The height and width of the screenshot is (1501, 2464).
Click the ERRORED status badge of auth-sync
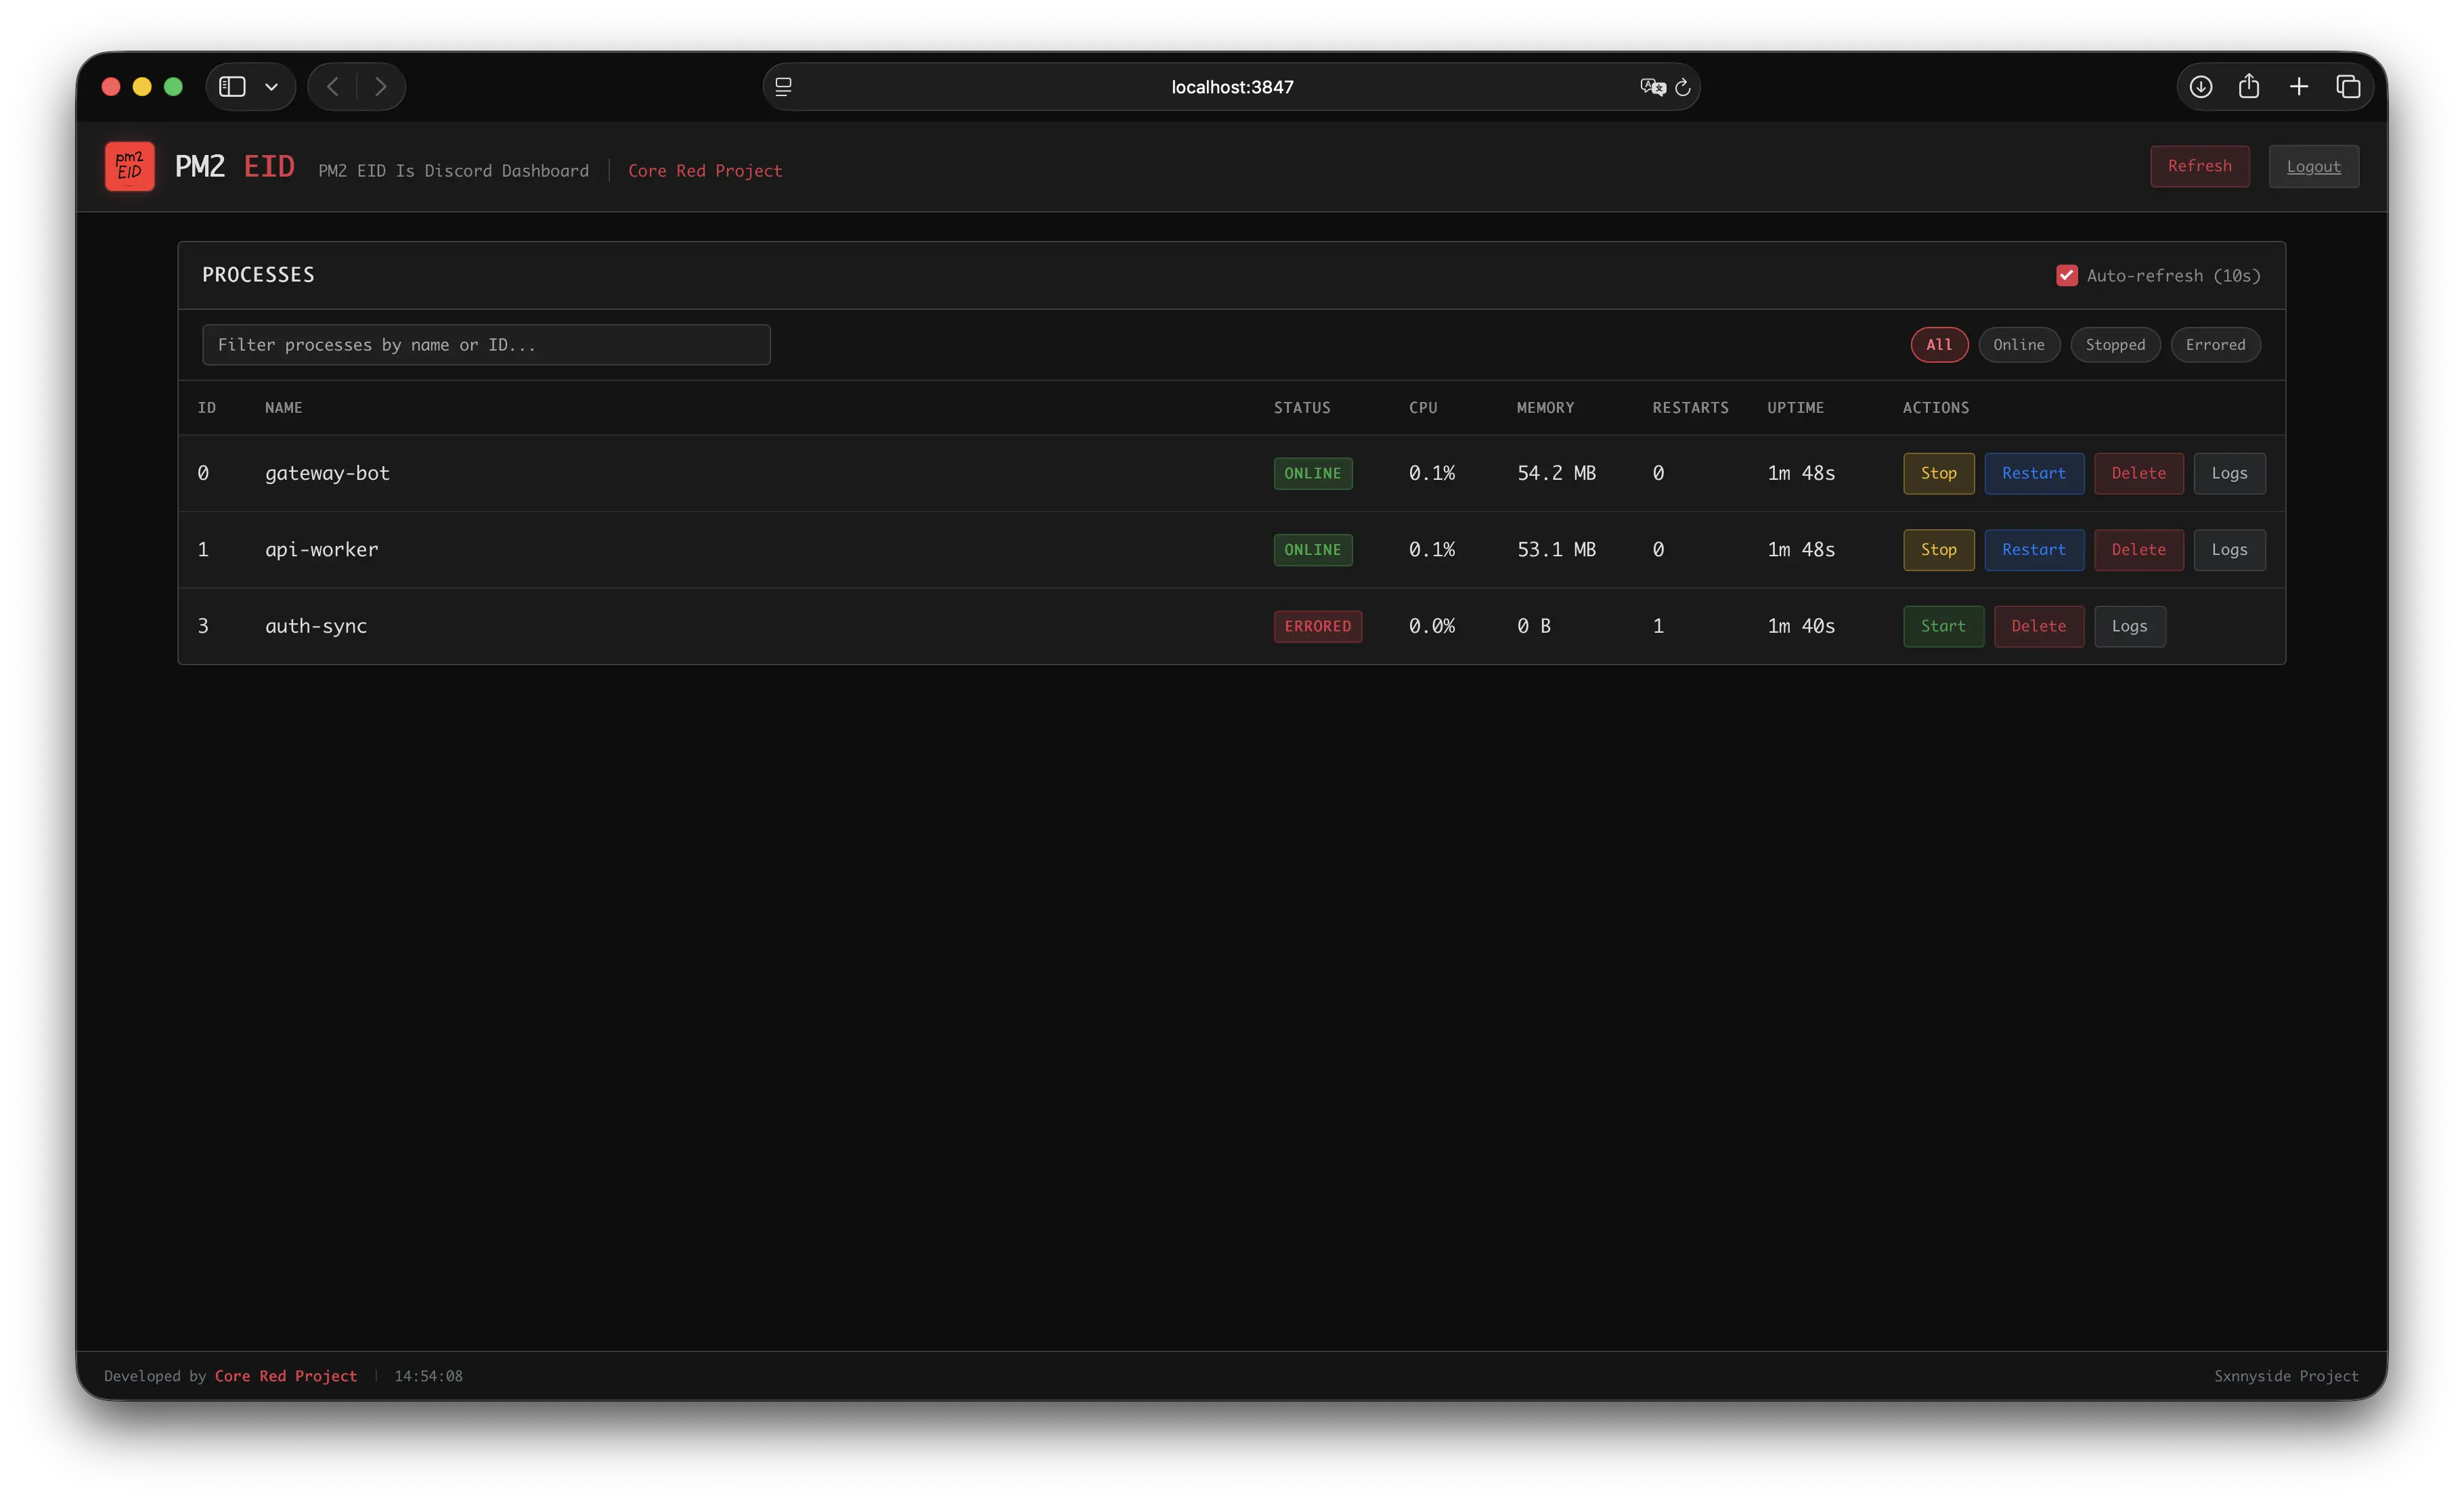coord(1317,626)
